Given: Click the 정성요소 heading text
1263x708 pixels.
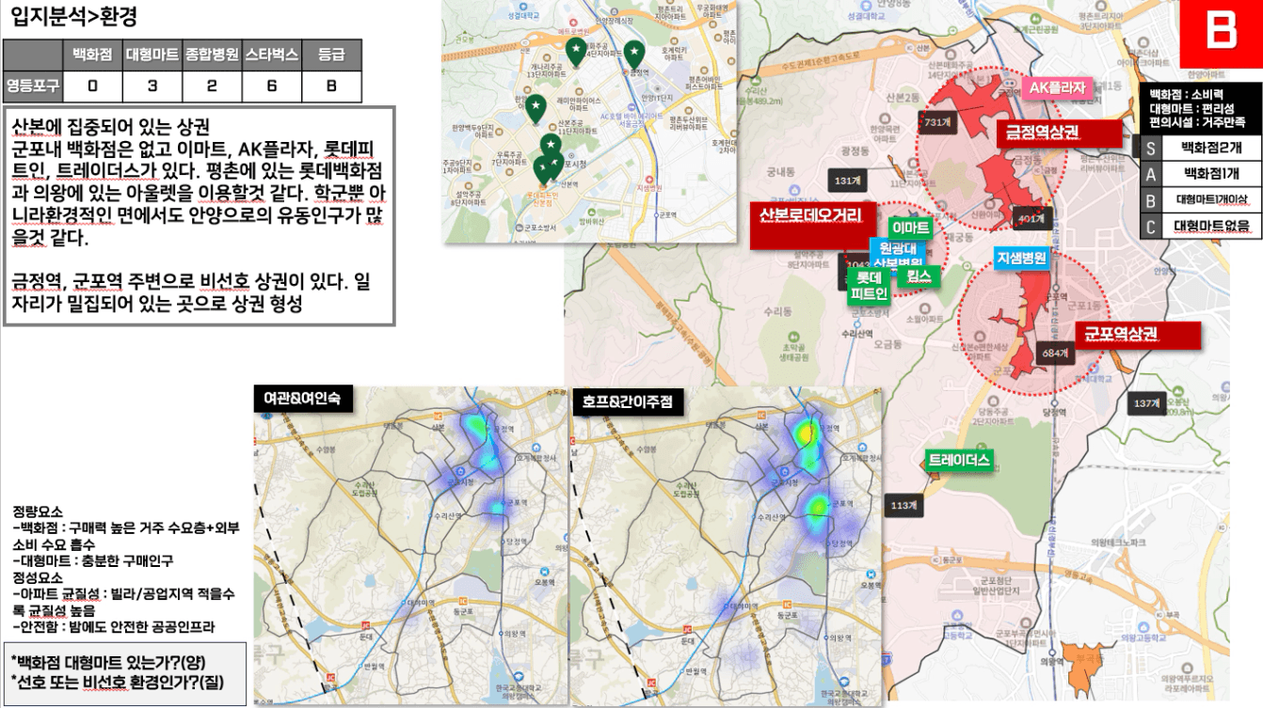Looking at the screenshot, I should pos(38,576).
